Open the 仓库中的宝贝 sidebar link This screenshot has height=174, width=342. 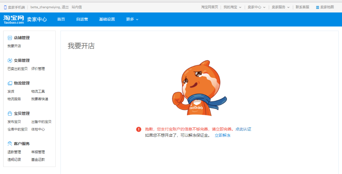[18, 129]
